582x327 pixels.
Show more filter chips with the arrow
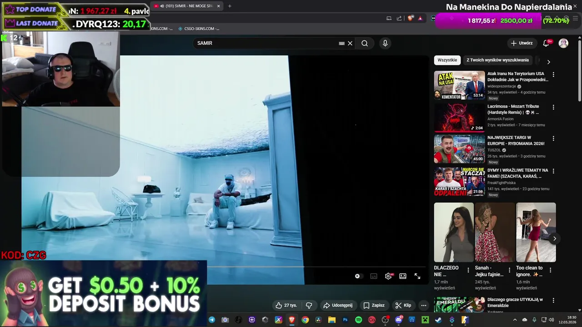pos(548,62)
